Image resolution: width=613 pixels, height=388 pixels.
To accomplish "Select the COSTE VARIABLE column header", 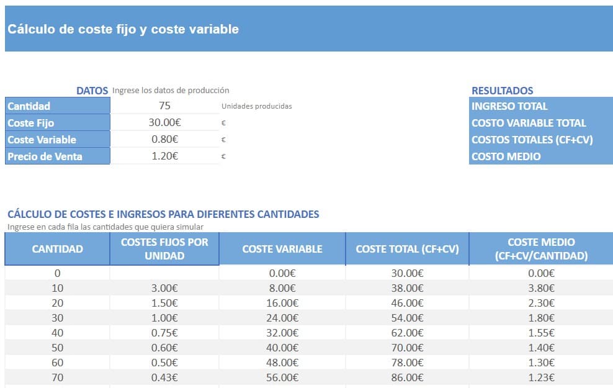I will point(282,249).
